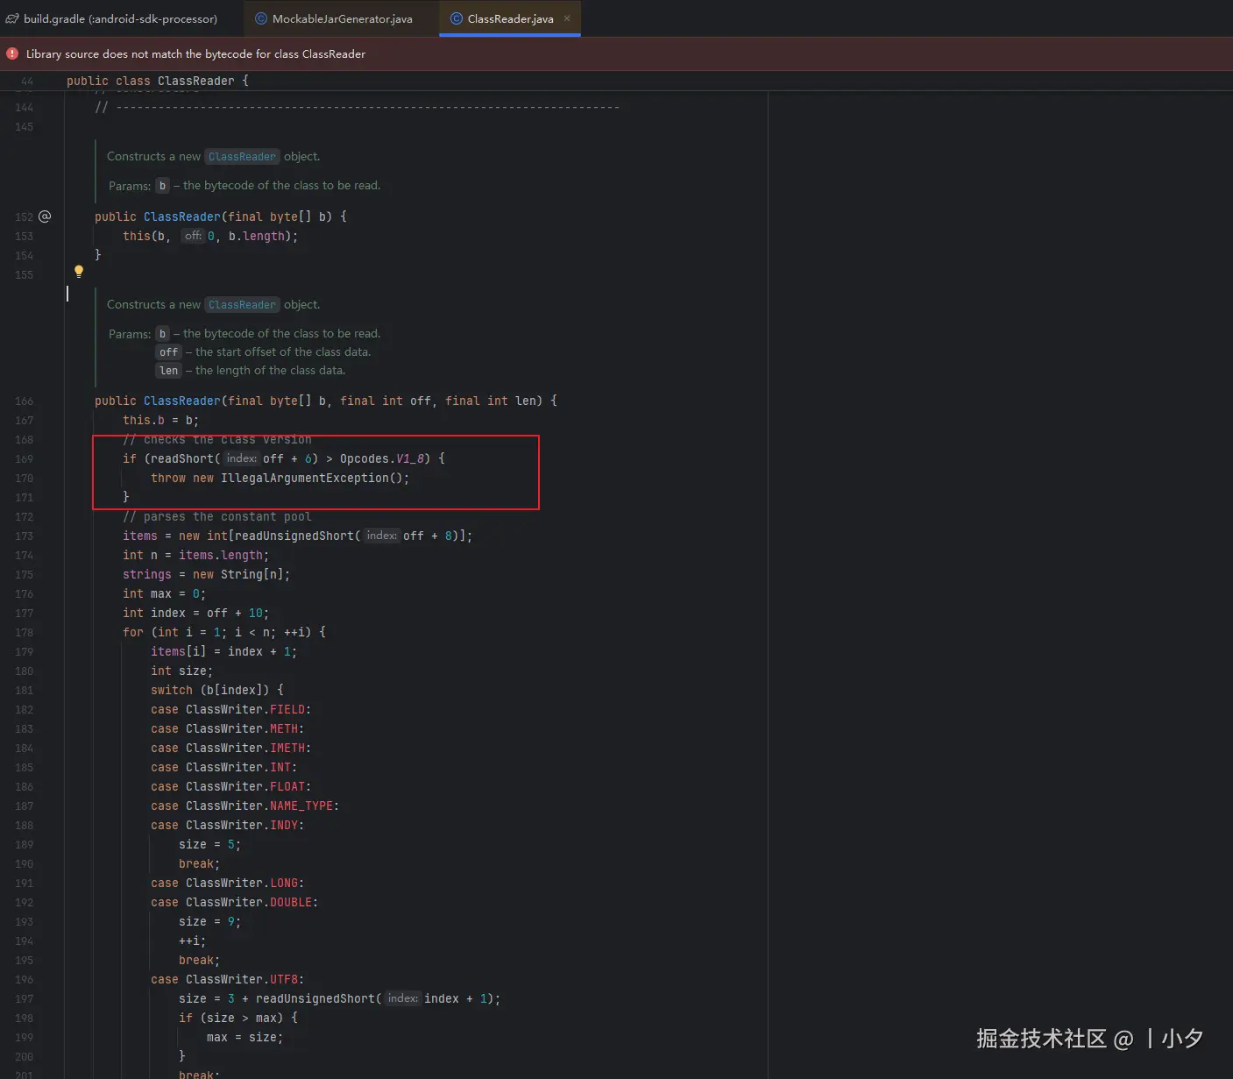Click the 'len' parameter tag in the Javadoc
Image resolution: width=1233 pixels, height=1079 pixels.
(169, 371)
